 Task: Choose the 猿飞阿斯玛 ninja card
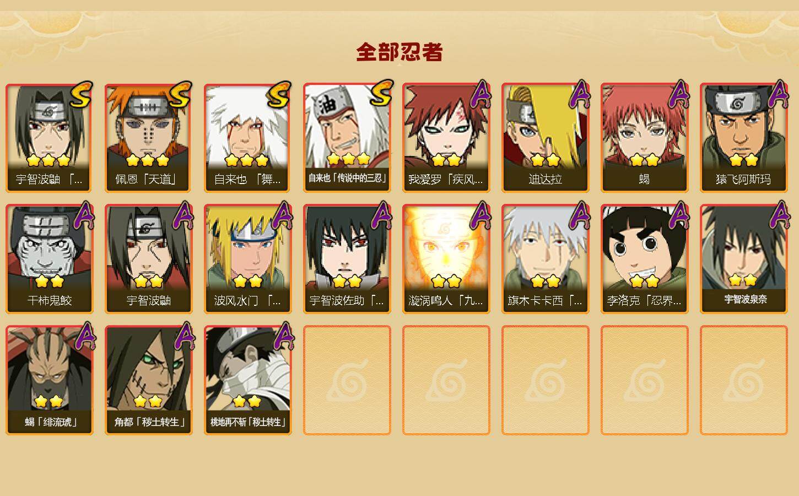[743, 138]
